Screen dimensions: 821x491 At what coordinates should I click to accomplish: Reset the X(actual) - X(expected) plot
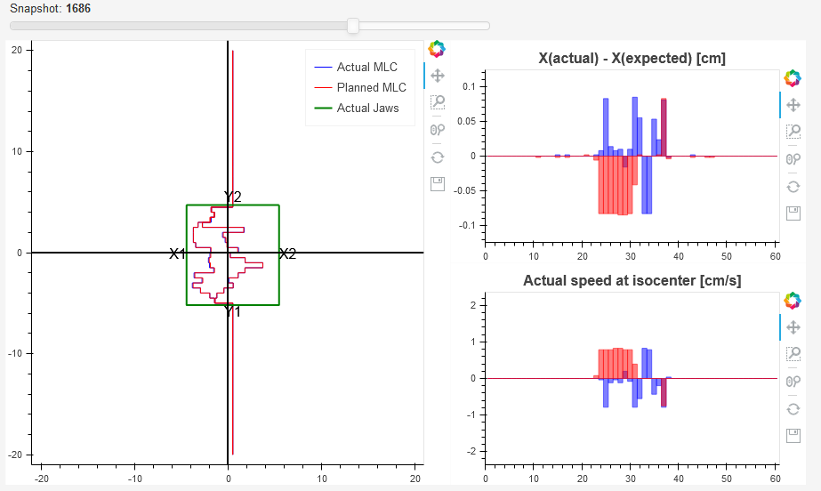[x=793, y=187]
